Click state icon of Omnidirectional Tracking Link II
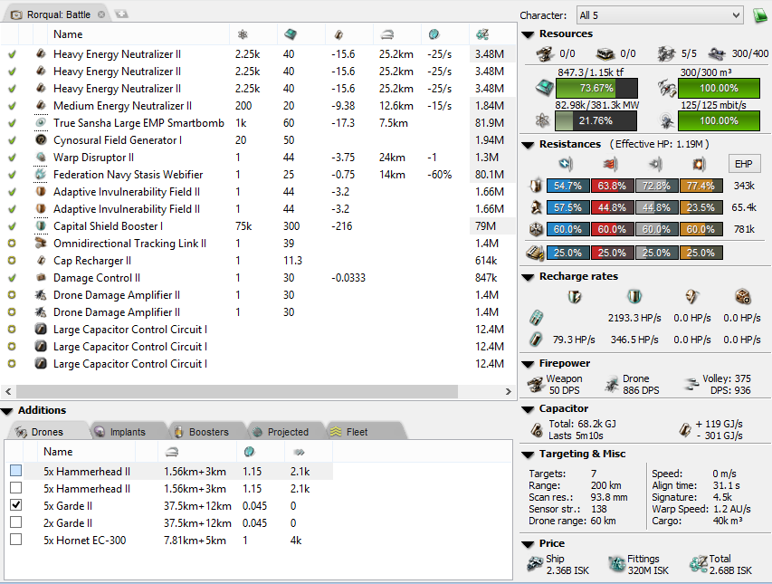 point(13,244)
